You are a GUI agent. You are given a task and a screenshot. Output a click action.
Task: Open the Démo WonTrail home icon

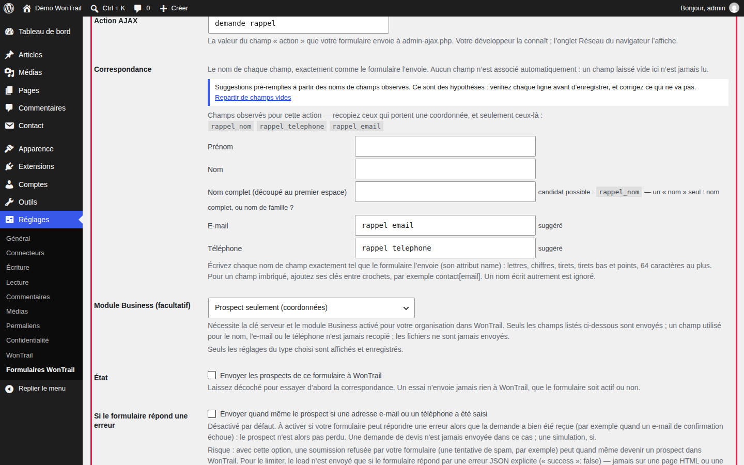pos(27,8)
